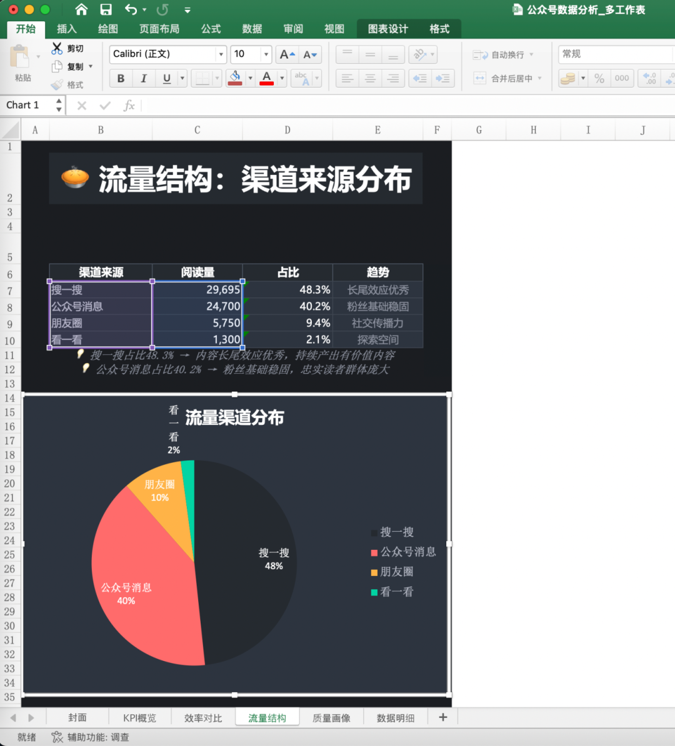Toggle right text alignment
Screen dimensions: 675x746
point(392,79)
